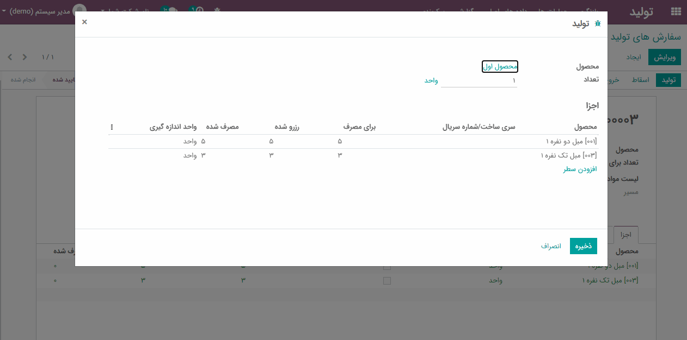
Task: Close the Produce dialog with X
Action: 84,22
